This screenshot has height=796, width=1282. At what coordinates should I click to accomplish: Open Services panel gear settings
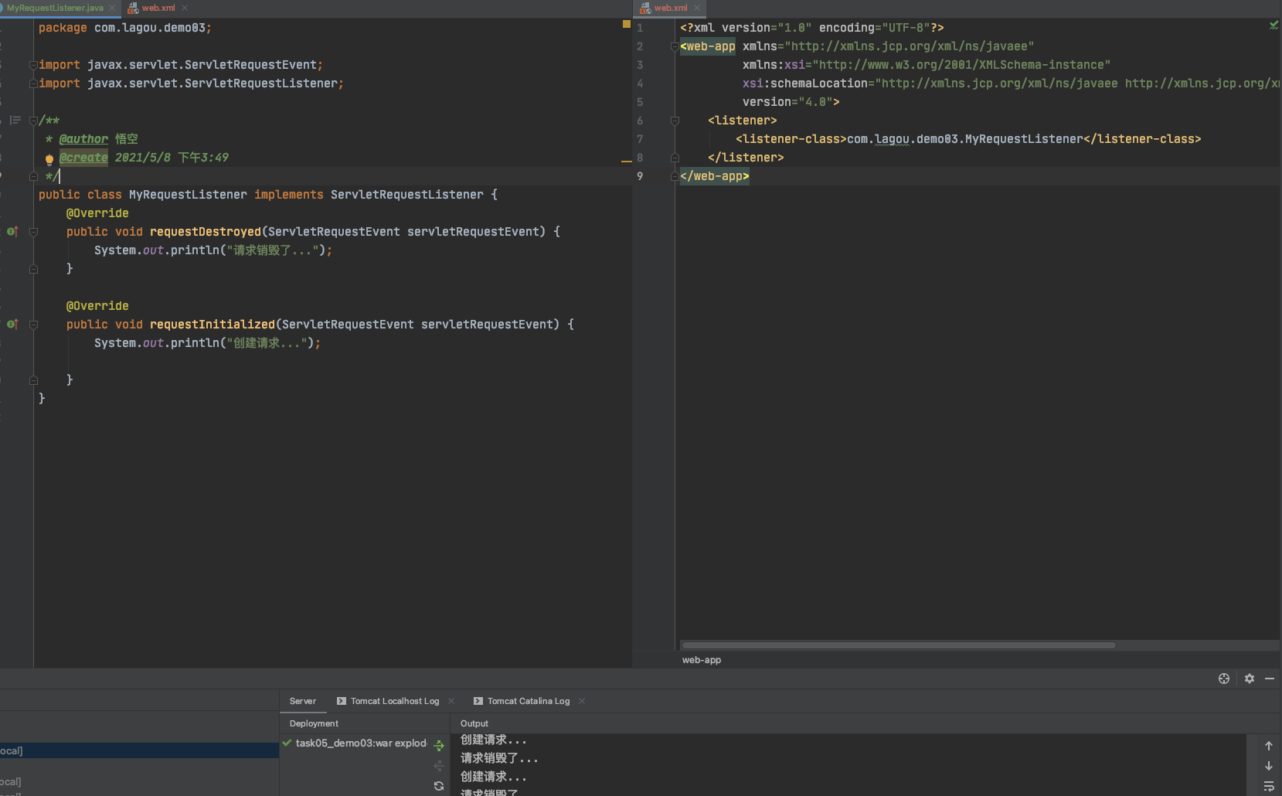coord(1250,679)
